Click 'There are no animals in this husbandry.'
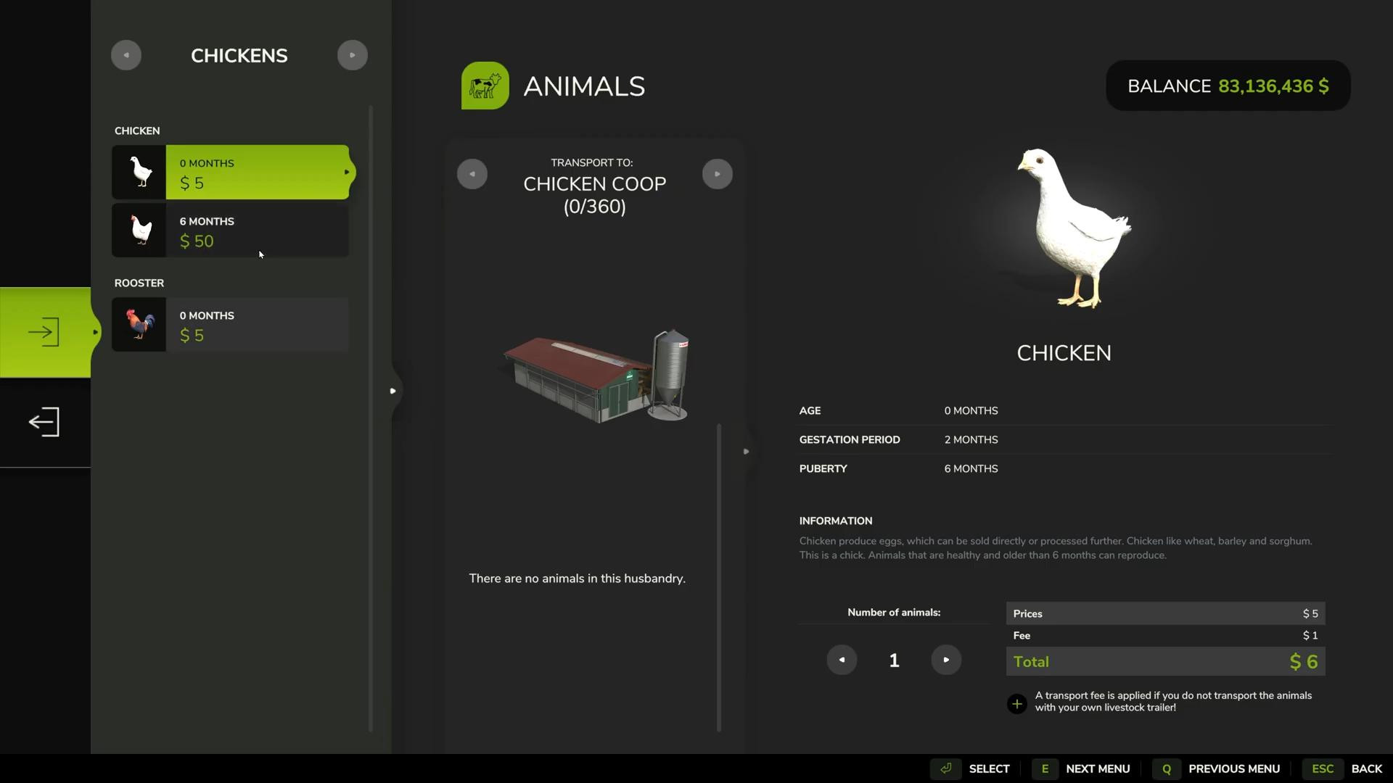The image size is (1393, 783). click(x=577, y=579)
